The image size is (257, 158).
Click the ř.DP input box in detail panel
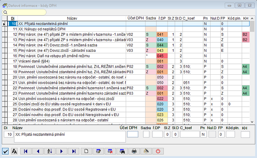(x=157, y=135)
